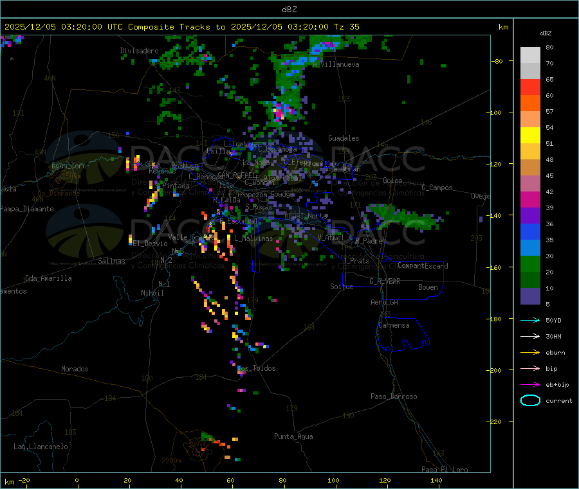Click the 'G_ALVEAR' map label
This screenshot has height=489, width=579.
[385, 281]
